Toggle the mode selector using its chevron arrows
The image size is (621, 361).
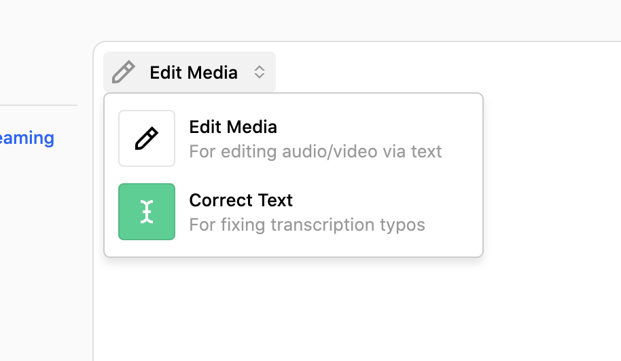coord(259,72)
